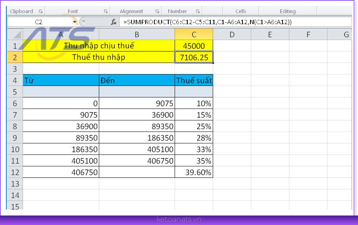The image size is (358, 225).
Task: Click cell showing 7106.25
Action: click(x=194, y=57)
